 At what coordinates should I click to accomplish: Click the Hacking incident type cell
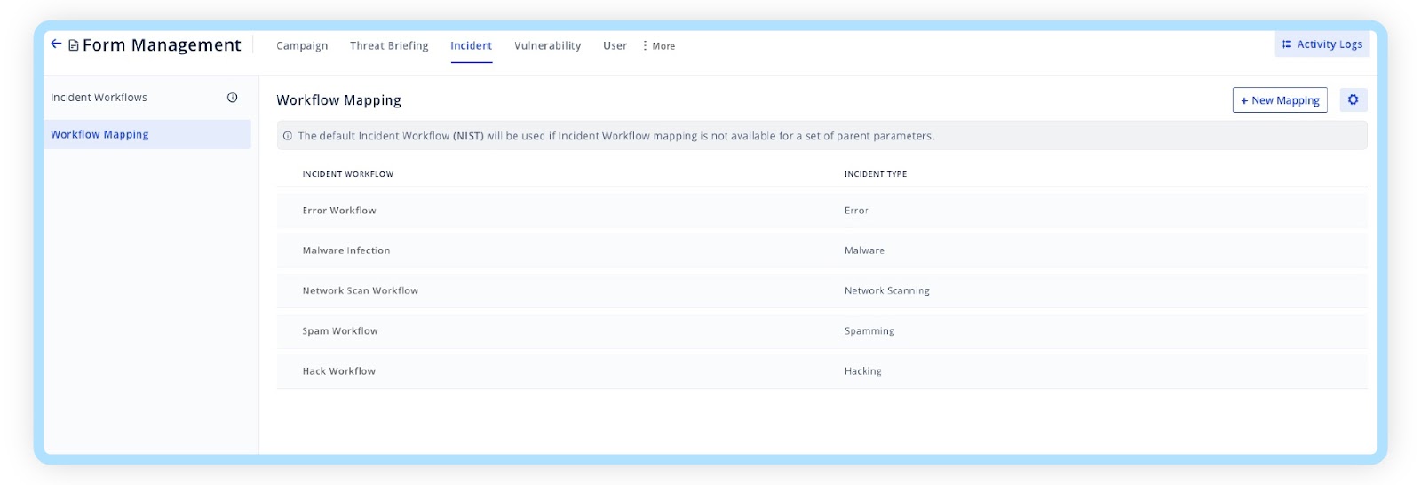pos(863,371)
